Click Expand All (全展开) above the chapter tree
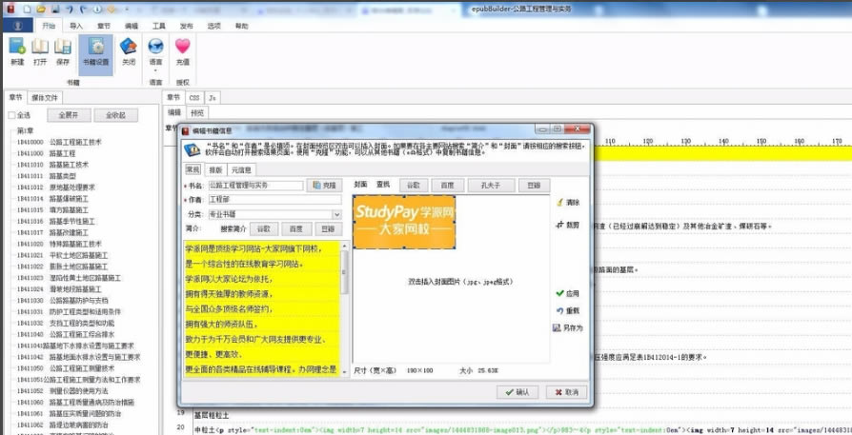852x435 pixels. (69, 115)
